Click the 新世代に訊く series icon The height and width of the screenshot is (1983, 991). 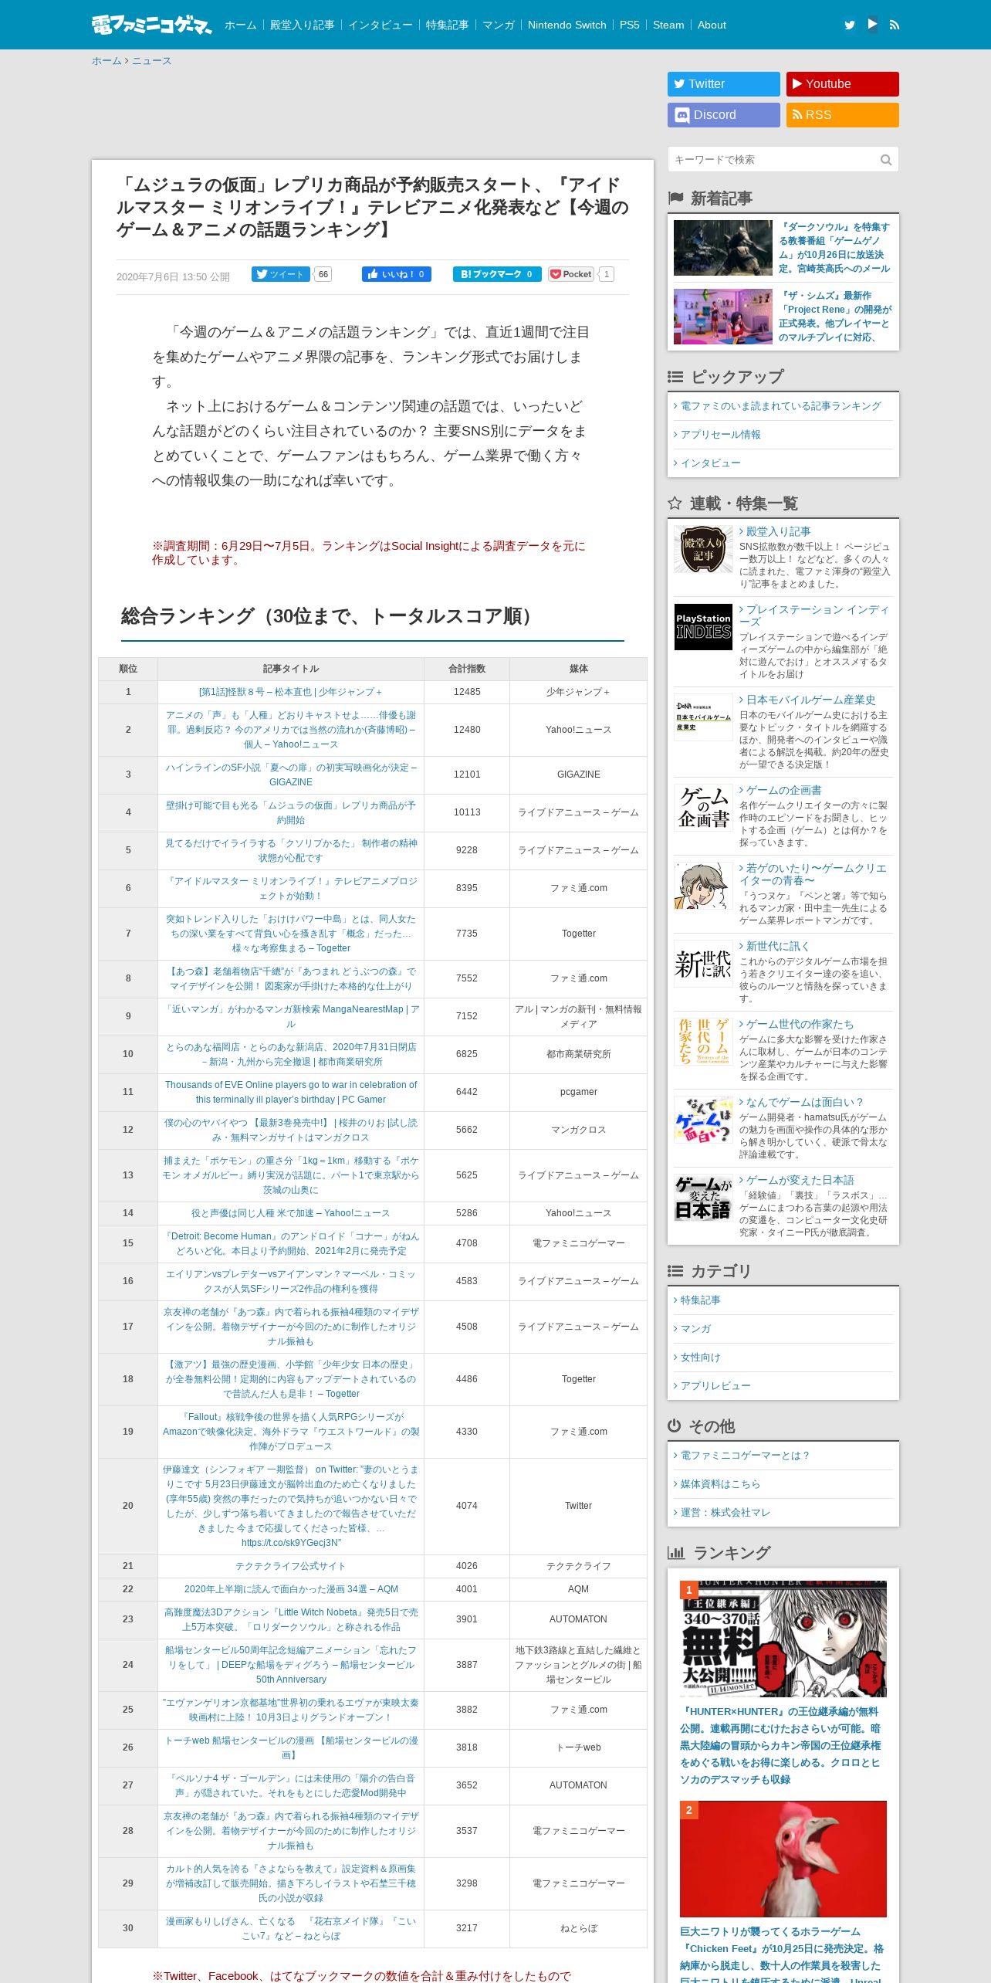[703, 964]
